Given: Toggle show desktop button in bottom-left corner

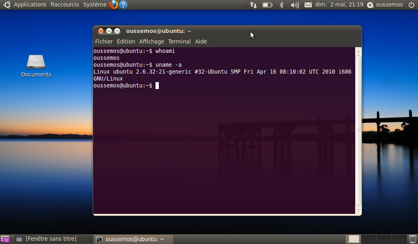Looking at the screenshot, I should point(5,239).
